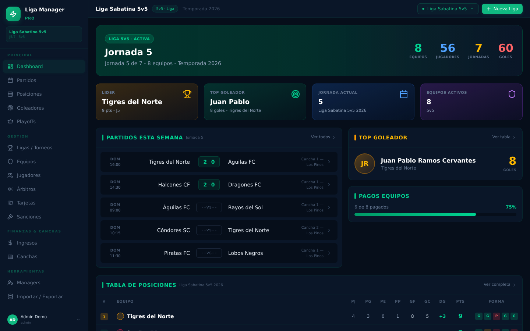The height and width of the screenshot is (331, 530).
Task: Click the +3 goal difference value
Action: coord(442,316)
